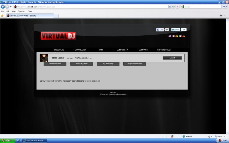
Task: Open the Print options dropdown arrow
Action: pos(224,15)
